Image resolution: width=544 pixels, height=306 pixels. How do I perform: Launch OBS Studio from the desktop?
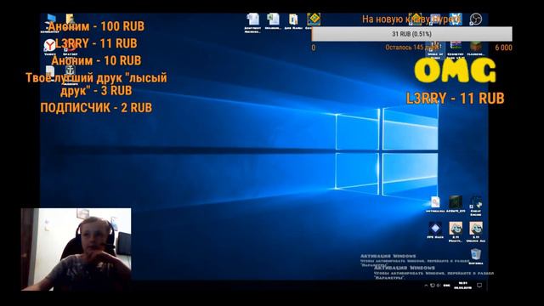click(x=476, y=19)
